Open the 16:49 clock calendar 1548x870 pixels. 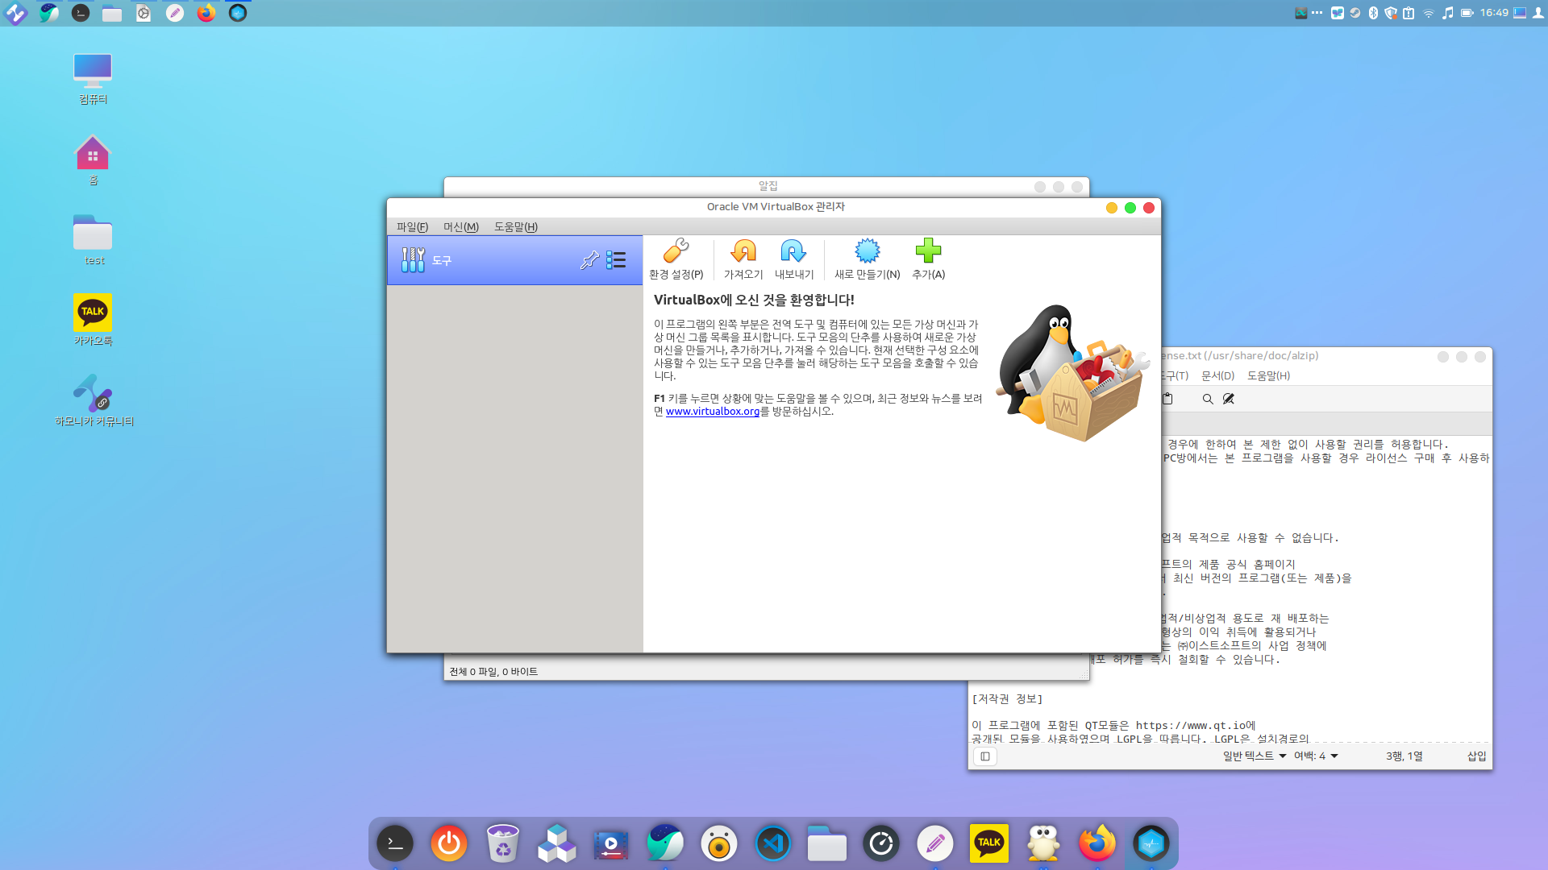click(1494, 13)
